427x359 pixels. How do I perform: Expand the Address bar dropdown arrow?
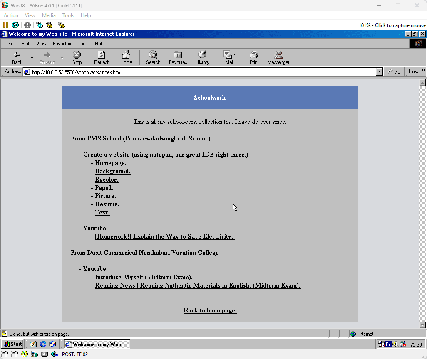click(379, 72)
